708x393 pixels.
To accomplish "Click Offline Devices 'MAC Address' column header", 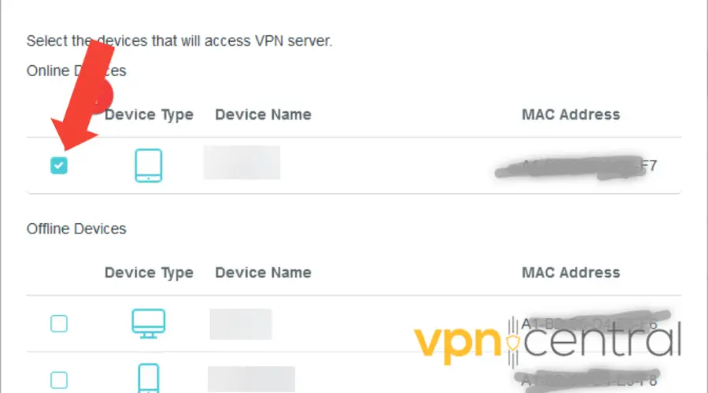I will (x=570, y=273).
